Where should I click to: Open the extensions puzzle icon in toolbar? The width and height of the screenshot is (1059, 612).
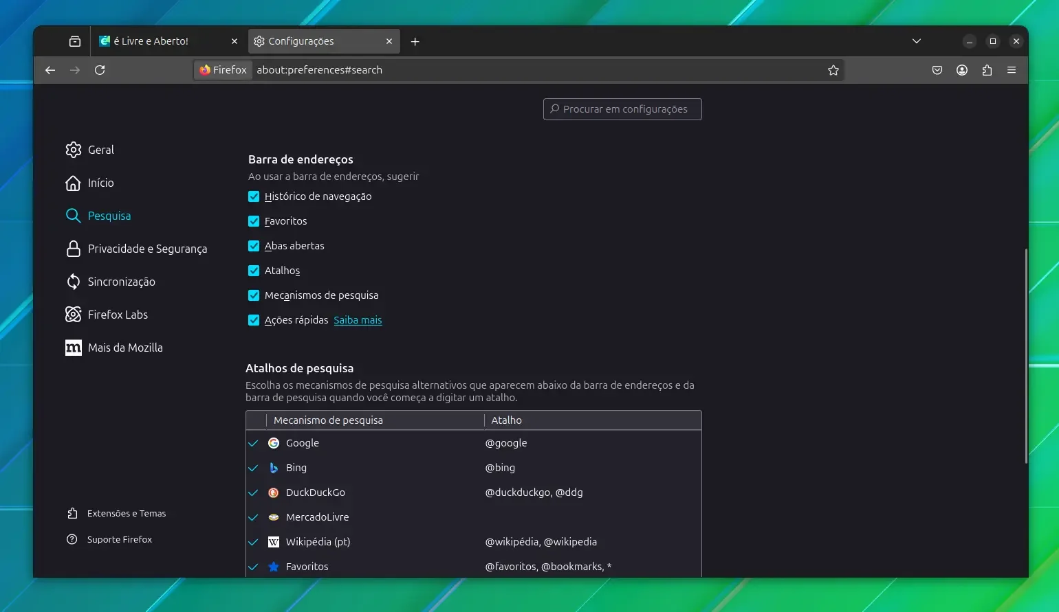(x=987, y=70)
